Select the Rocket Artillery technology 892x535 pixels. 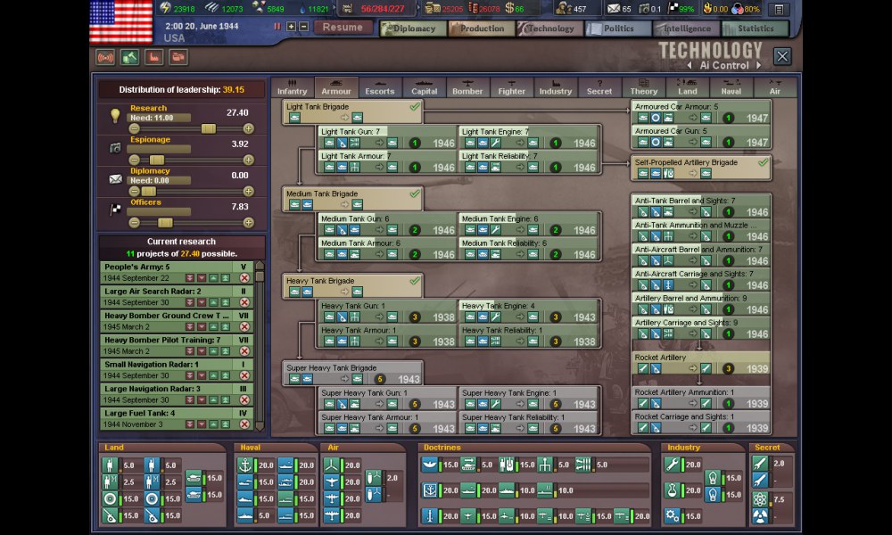(701, 363)
